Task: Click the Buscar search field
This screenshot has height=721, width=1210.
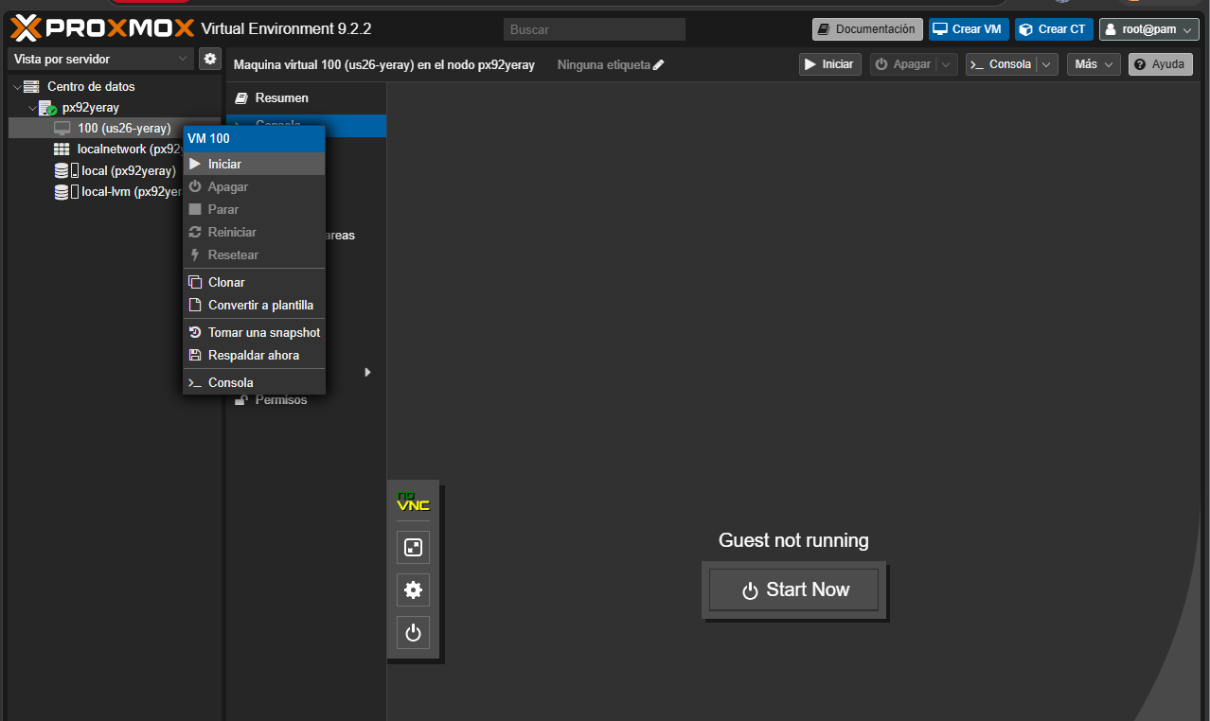Action: pos(595,29)
